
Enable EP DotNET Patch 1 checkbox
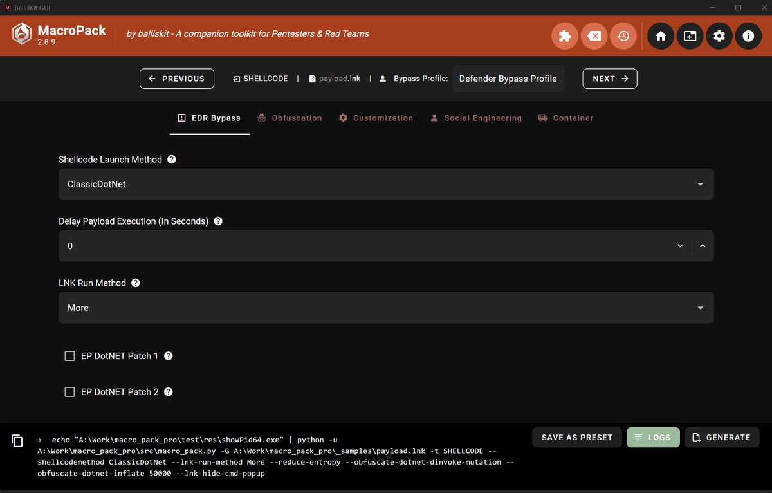click(70, 356)
